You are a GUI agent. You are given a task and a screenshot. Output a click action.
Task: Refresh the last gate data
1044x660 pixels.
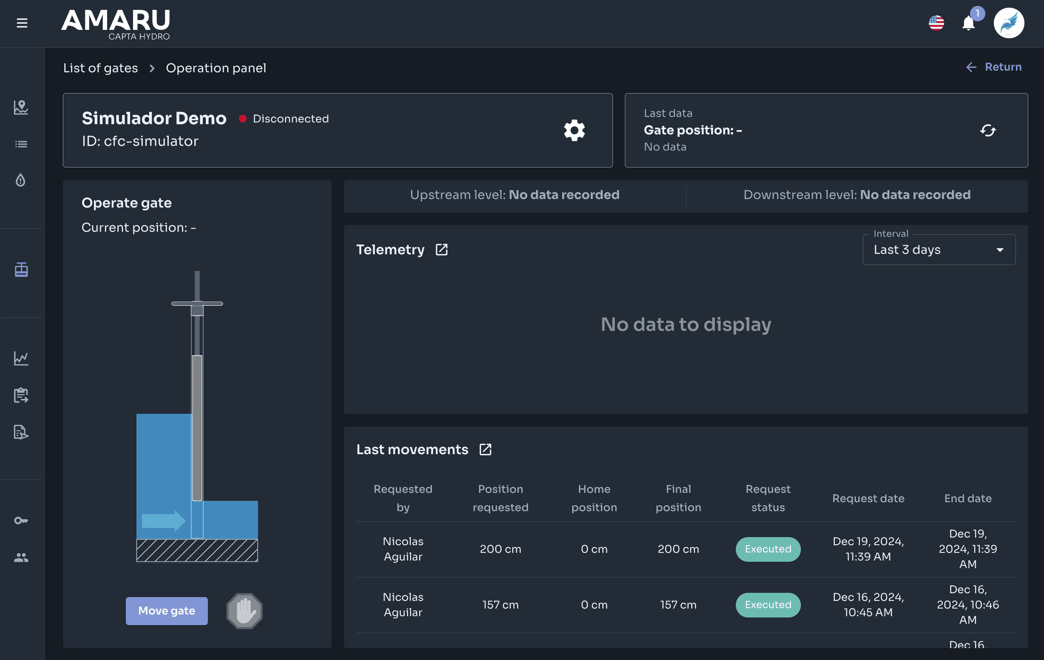click(988, 130)
